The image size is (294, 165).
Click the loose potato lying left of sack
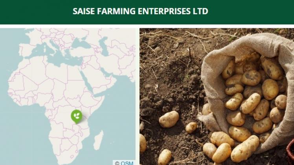pos(169,119)
